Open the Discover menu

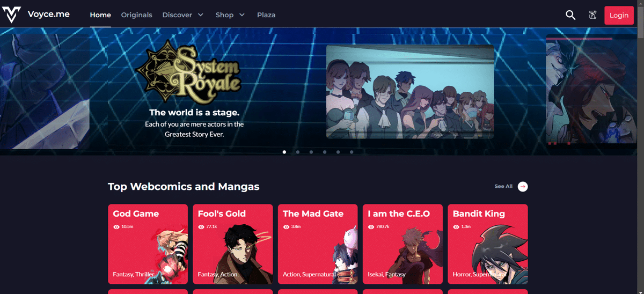pyautogui.click(x=177, y=15)
